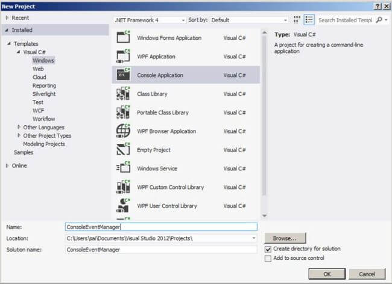Screen dimensions: 392x284
Task: Choose the Empty Project template icon
Action: [123, 149]
